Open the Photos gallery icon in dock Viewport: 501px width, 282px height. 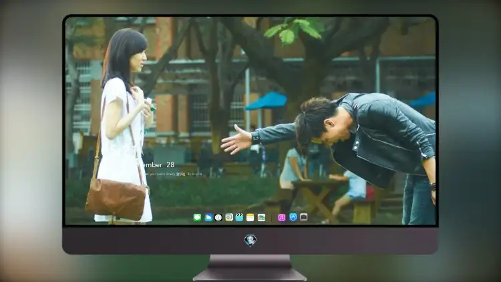[x=261, y=218]
